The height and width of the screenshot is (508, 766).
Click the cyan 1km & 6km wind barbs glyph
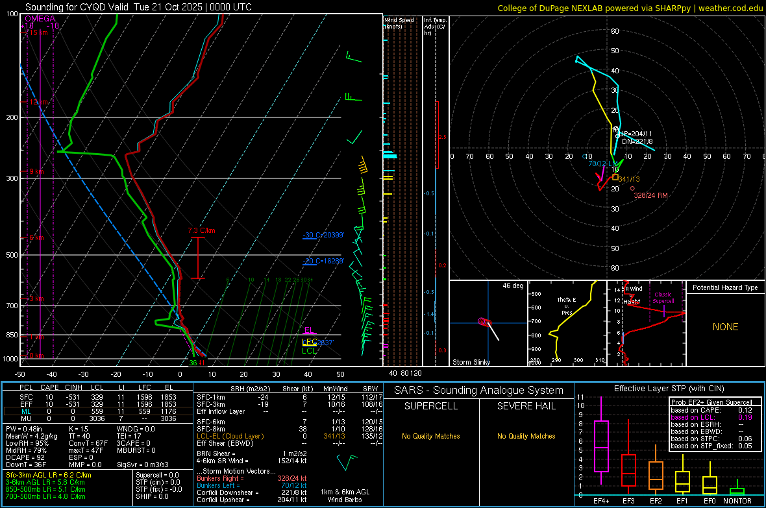347,462
